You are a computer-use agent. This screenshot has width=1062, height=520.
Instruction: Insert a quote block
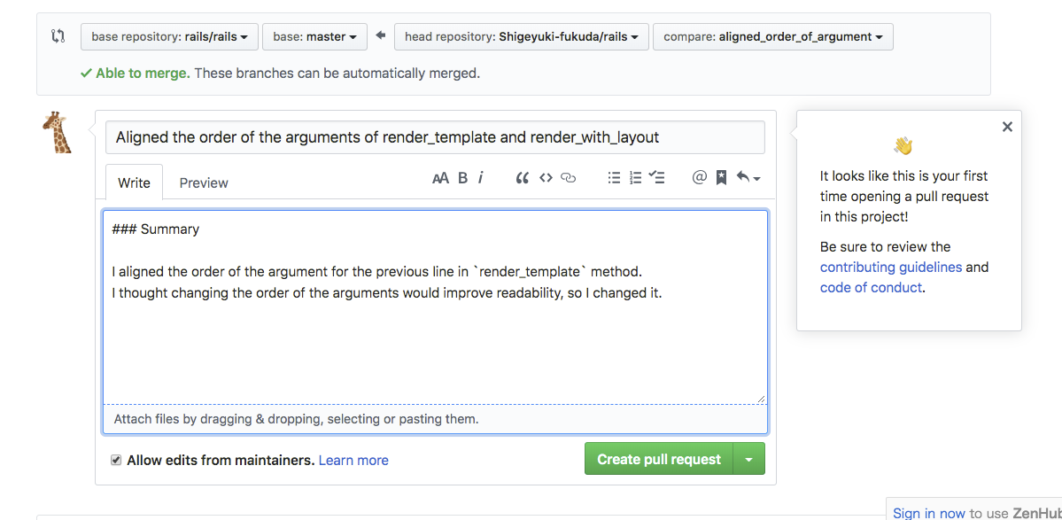(523, 178)
